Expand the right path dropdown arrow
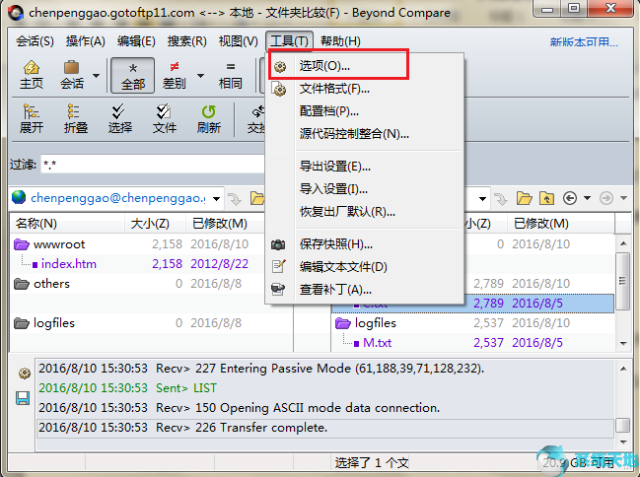Image resolution: width=640 pixels, height=477 pixels. [482, 199]
